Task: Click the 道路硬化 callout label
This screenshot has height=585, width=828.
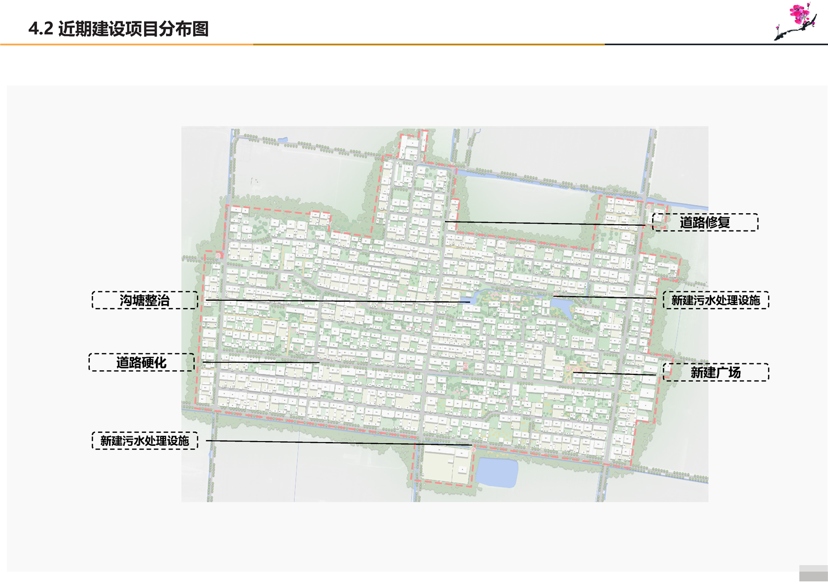Action: (141, 362)
